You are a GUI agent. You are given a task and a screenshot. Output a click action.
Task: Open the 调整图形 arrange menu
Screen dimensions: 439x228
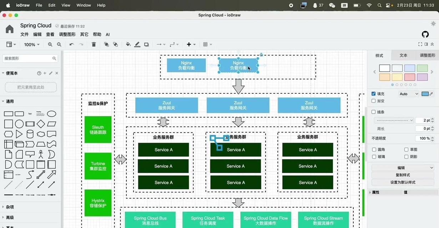67,35
